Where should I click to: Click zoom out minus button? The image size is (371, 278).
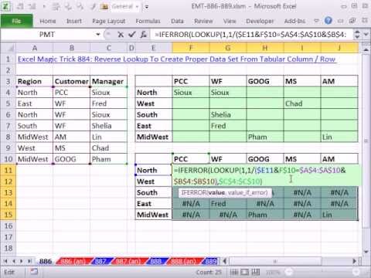[289, 272]
